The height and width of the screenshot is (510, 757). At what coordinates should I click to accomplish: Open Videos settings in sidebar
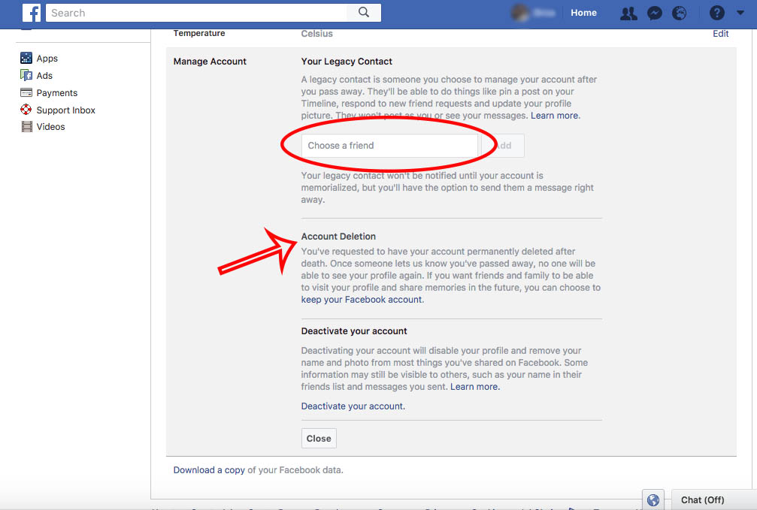(x=50, y=127)
